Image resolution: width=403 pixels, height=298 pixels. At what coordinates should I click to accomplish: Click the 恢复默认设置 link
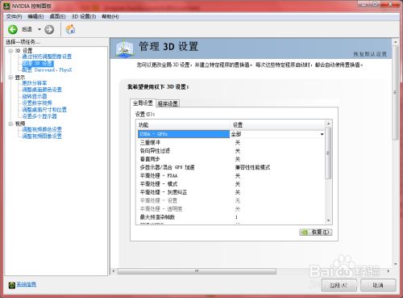tap(370, 54)
